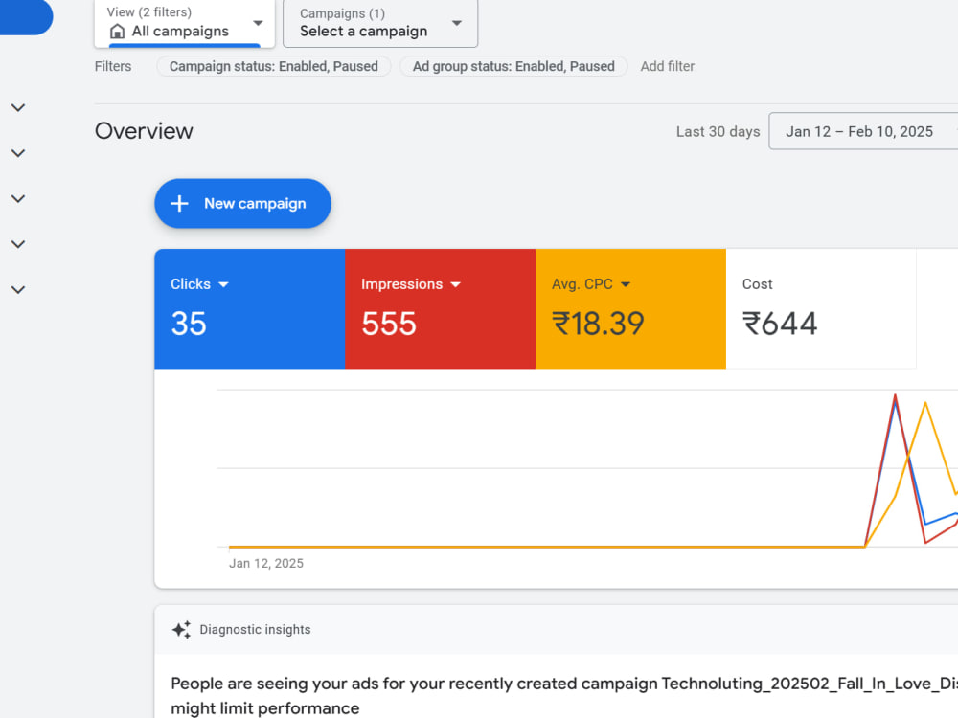Open the Jan 12 – Feb 10, 2025 date range picker
Viewport: 958px width, 718px height.
point(863,131)
